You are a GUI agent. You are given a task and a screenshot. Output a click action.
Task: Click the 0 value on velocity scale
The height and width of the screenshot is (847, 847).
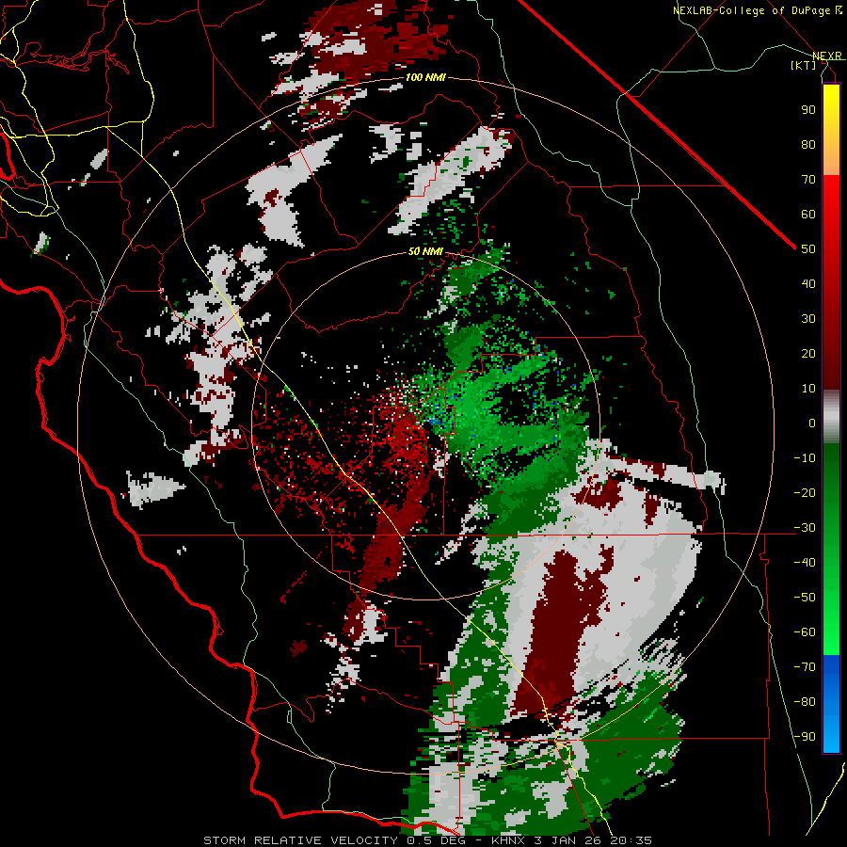point(812,423)
